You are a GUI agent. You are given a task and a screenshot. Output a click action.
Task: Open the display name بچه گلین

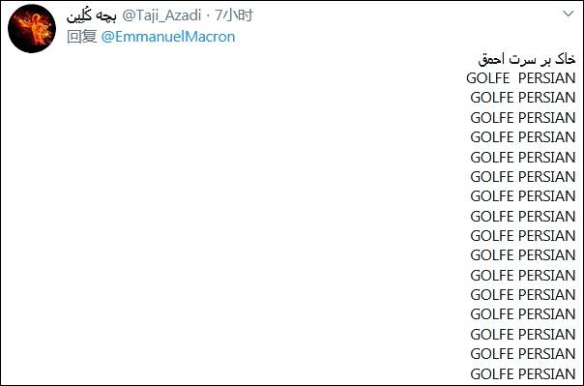(92, 15)
